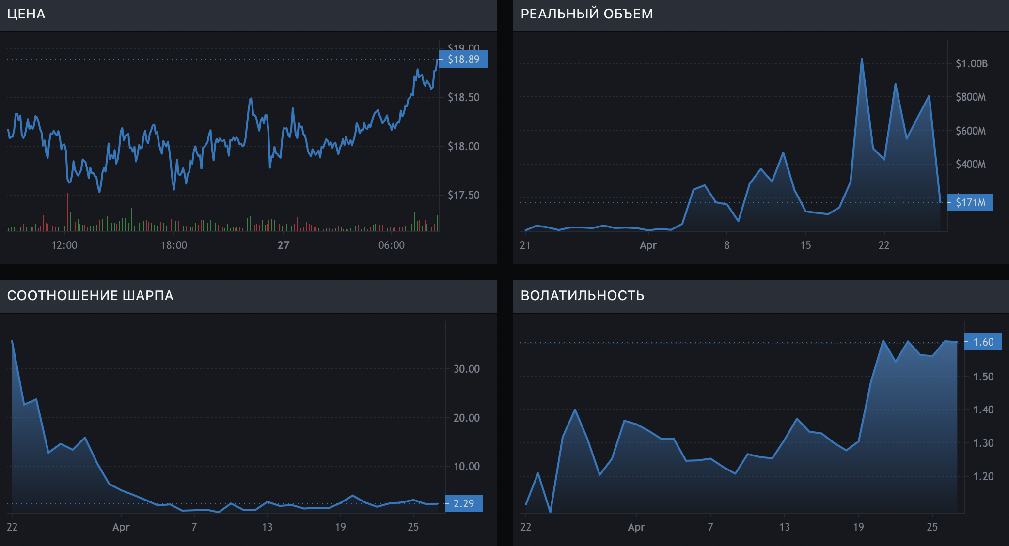Click the 2.29 Sharpe ratio value label

463,504
